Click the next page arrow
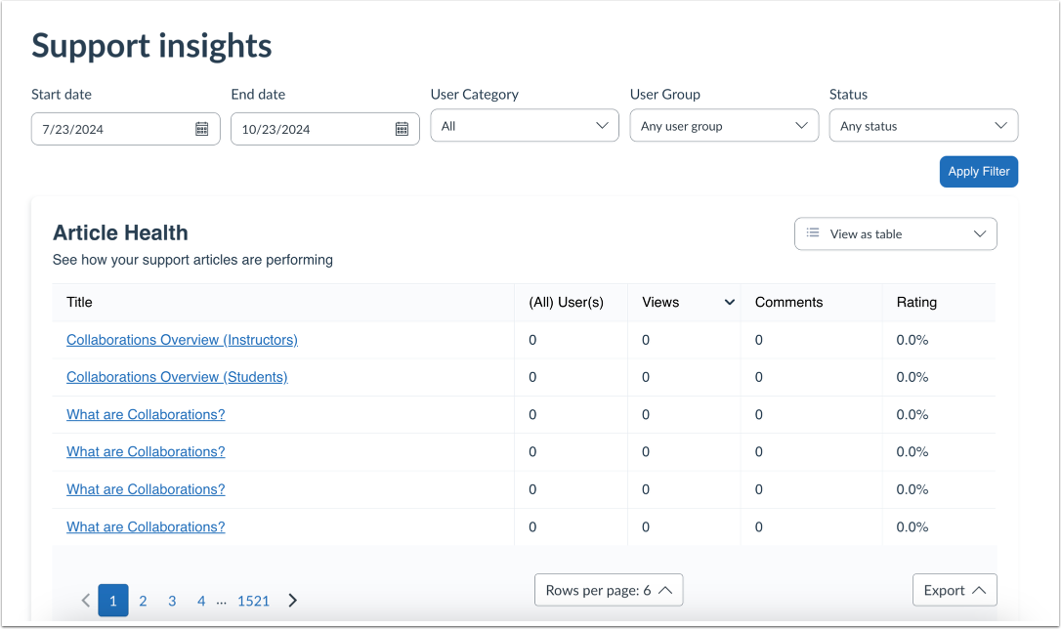 [x=292, y=600]
